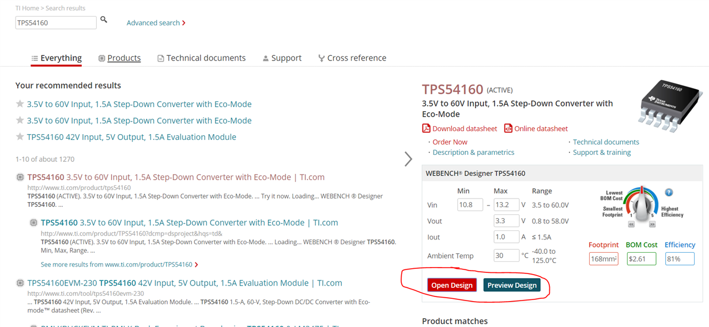Switch to the Everything tab
Image resolution: width=709 pixels, height=327 pixels.
pos(56,58)
